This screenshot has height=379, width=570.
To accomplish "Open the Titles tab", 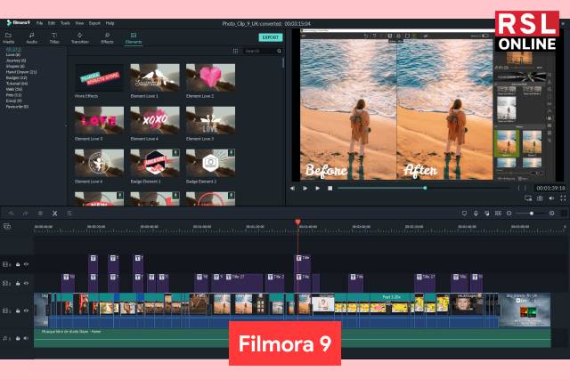I will (x=54, y=38).
